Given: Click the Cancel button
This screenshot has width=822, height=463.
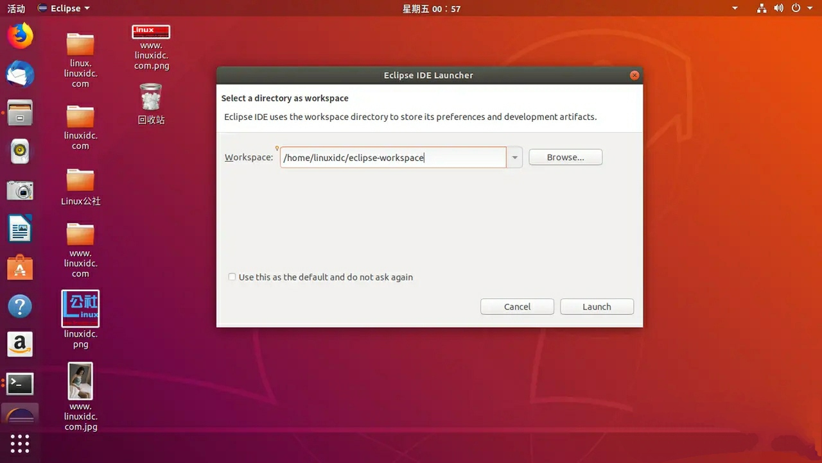Looking at the screenshot, I should [x=517, y=307].
